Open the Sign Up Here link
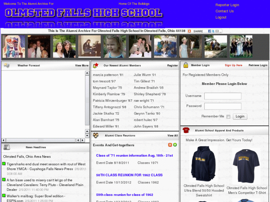The height and width of the screenshot is (202, 270). (233, 65)
